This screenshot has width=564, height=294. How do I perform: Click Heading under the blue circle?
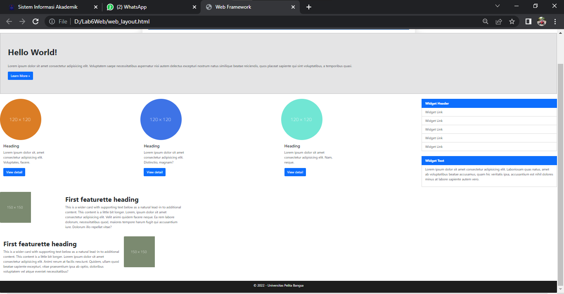pos(152,146)
